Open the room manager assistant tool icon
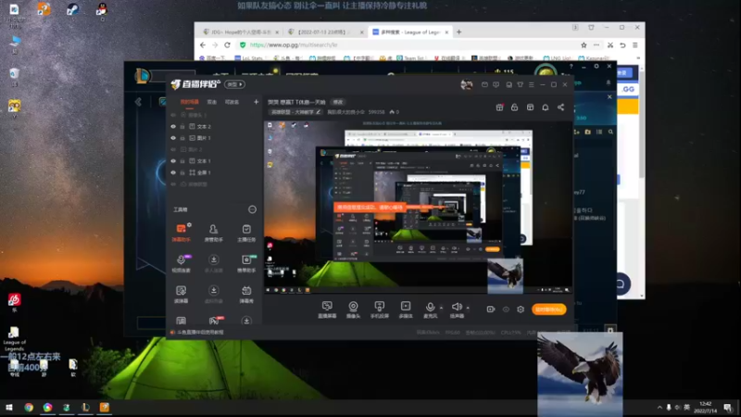The height and width of the screenshot is (417, 741). pos(214,229)
